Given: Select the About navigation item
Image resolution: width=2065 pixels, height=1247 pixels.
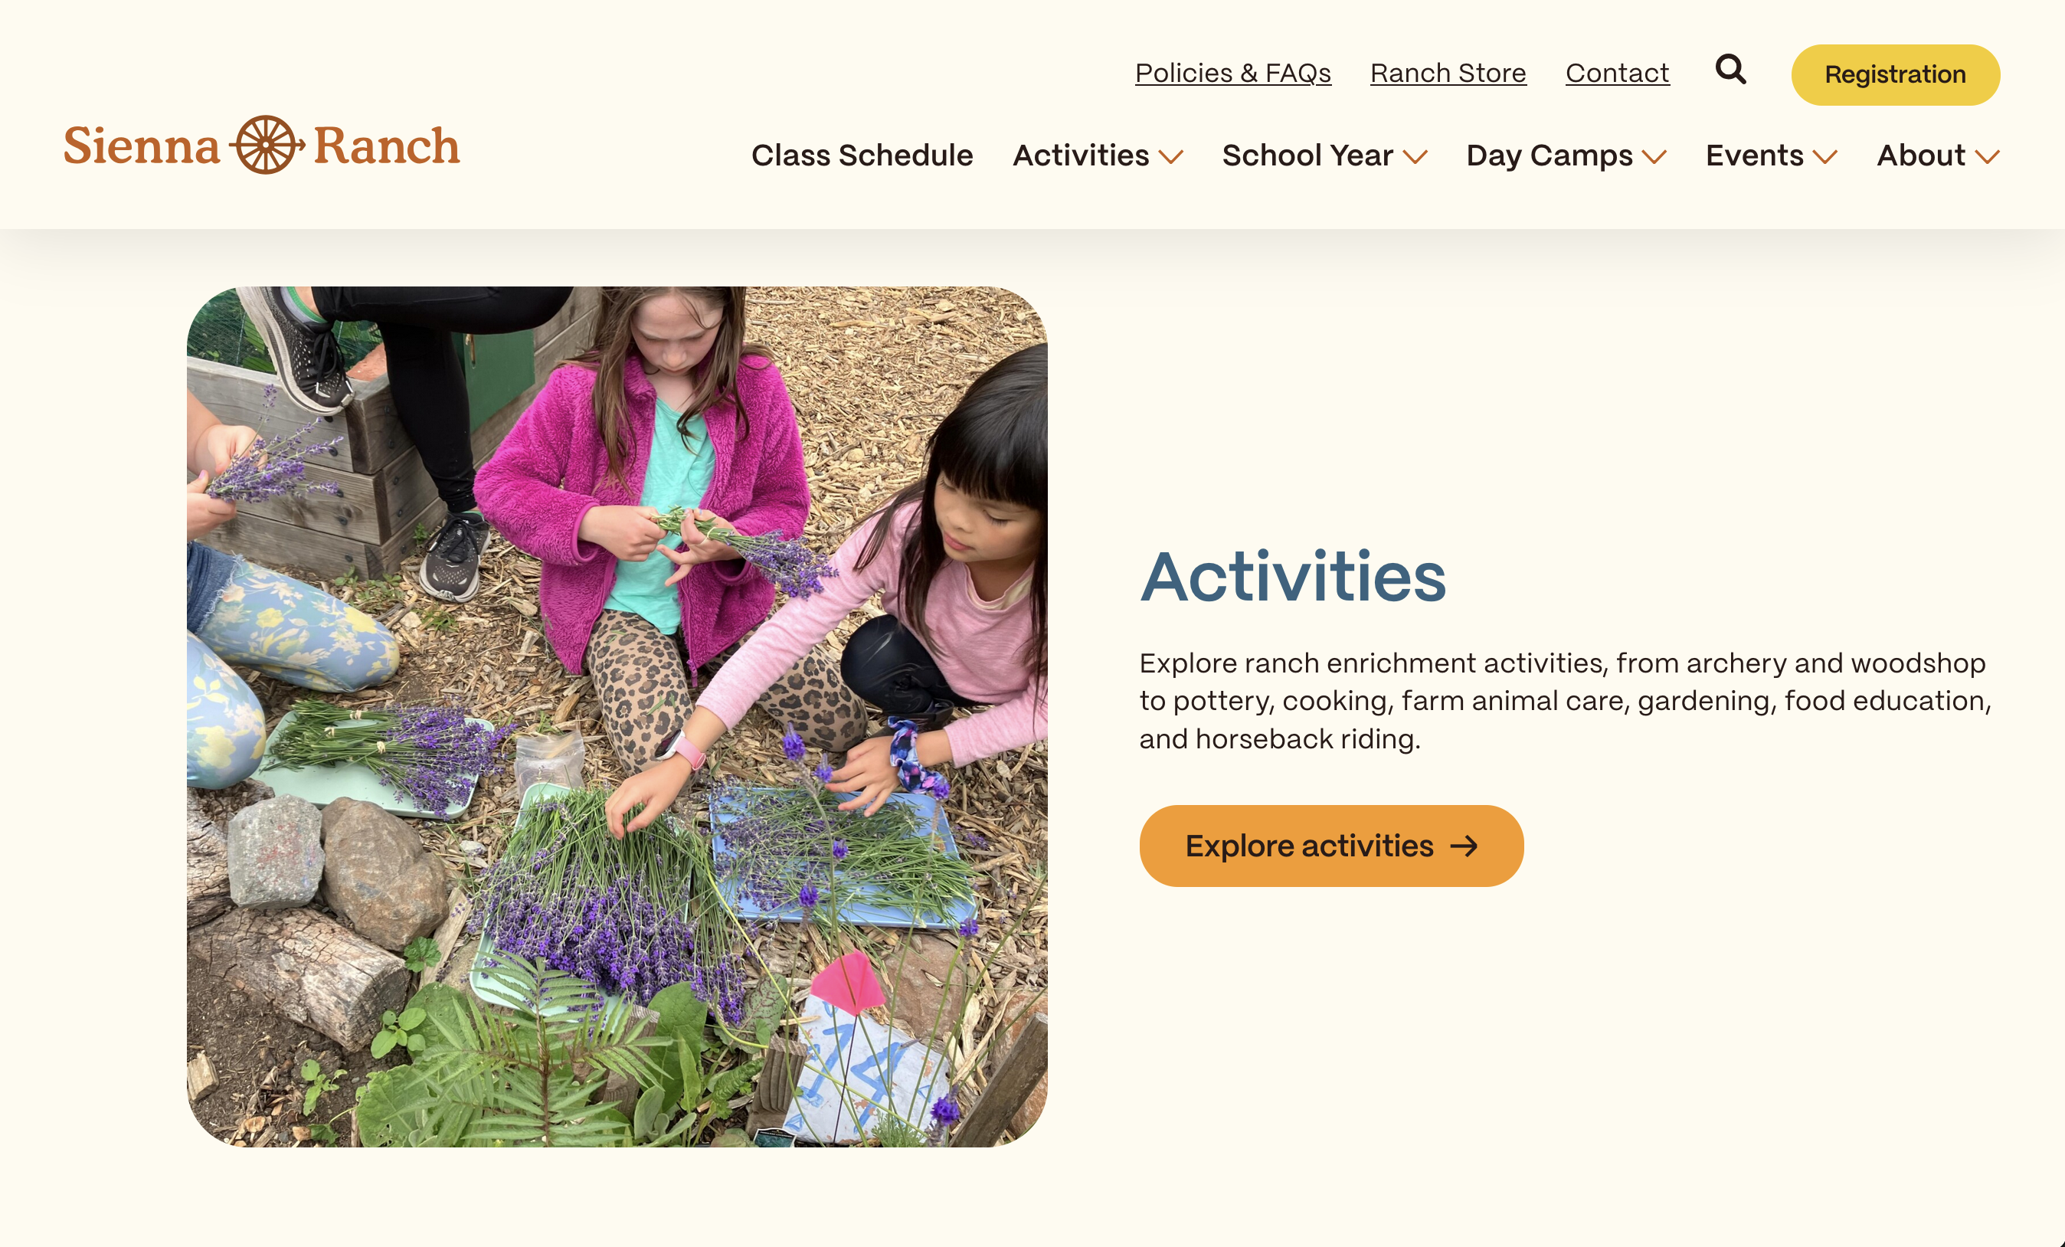Looking at the screenshot, I should click(x=1921, y=155).
